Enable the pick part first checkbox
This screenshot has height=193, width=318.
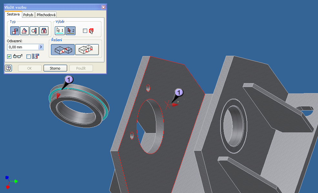tap(85, 31)
